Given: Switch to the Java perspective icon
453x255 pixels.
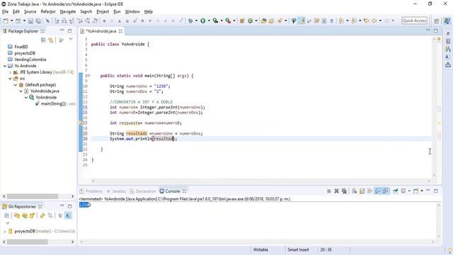Looking at the screenshot, I should 447,21.
